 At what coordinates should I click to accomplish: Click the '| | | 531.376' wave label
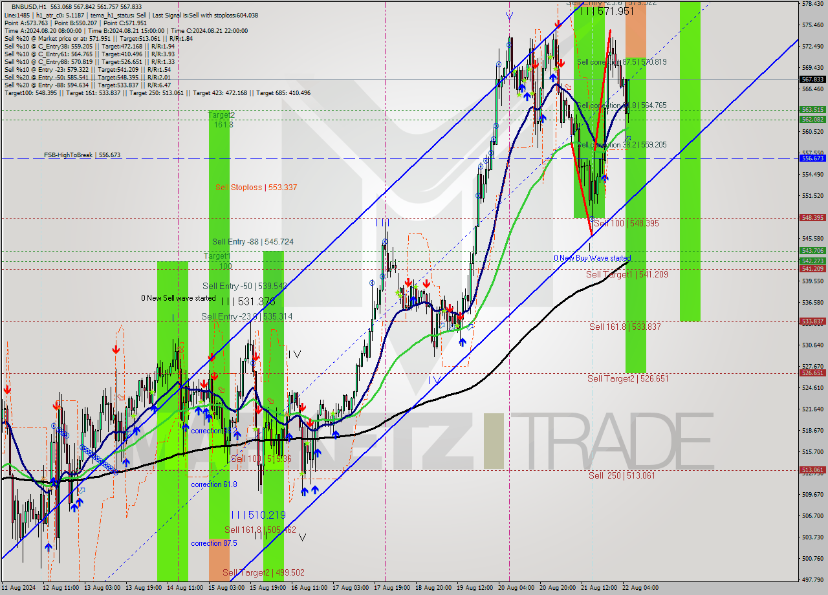coord(248,301)
